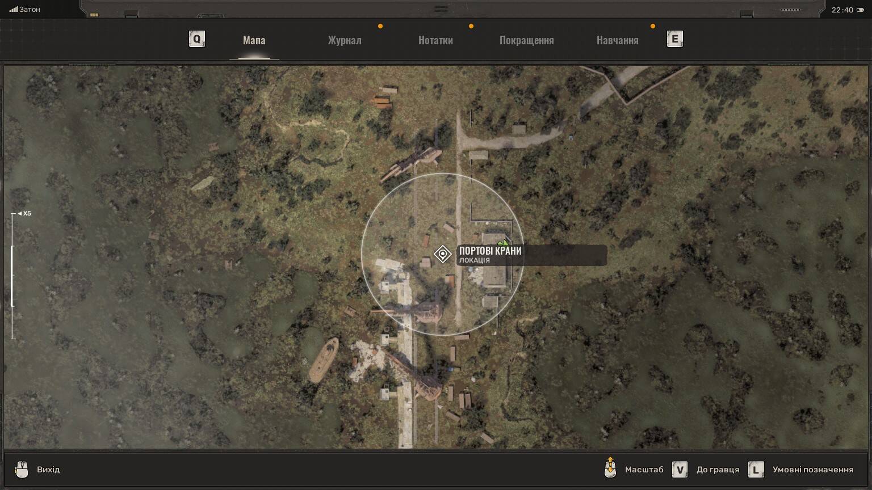872x490 pixels.
Task: Click the V key icon
Action: (x=680, y=470)
